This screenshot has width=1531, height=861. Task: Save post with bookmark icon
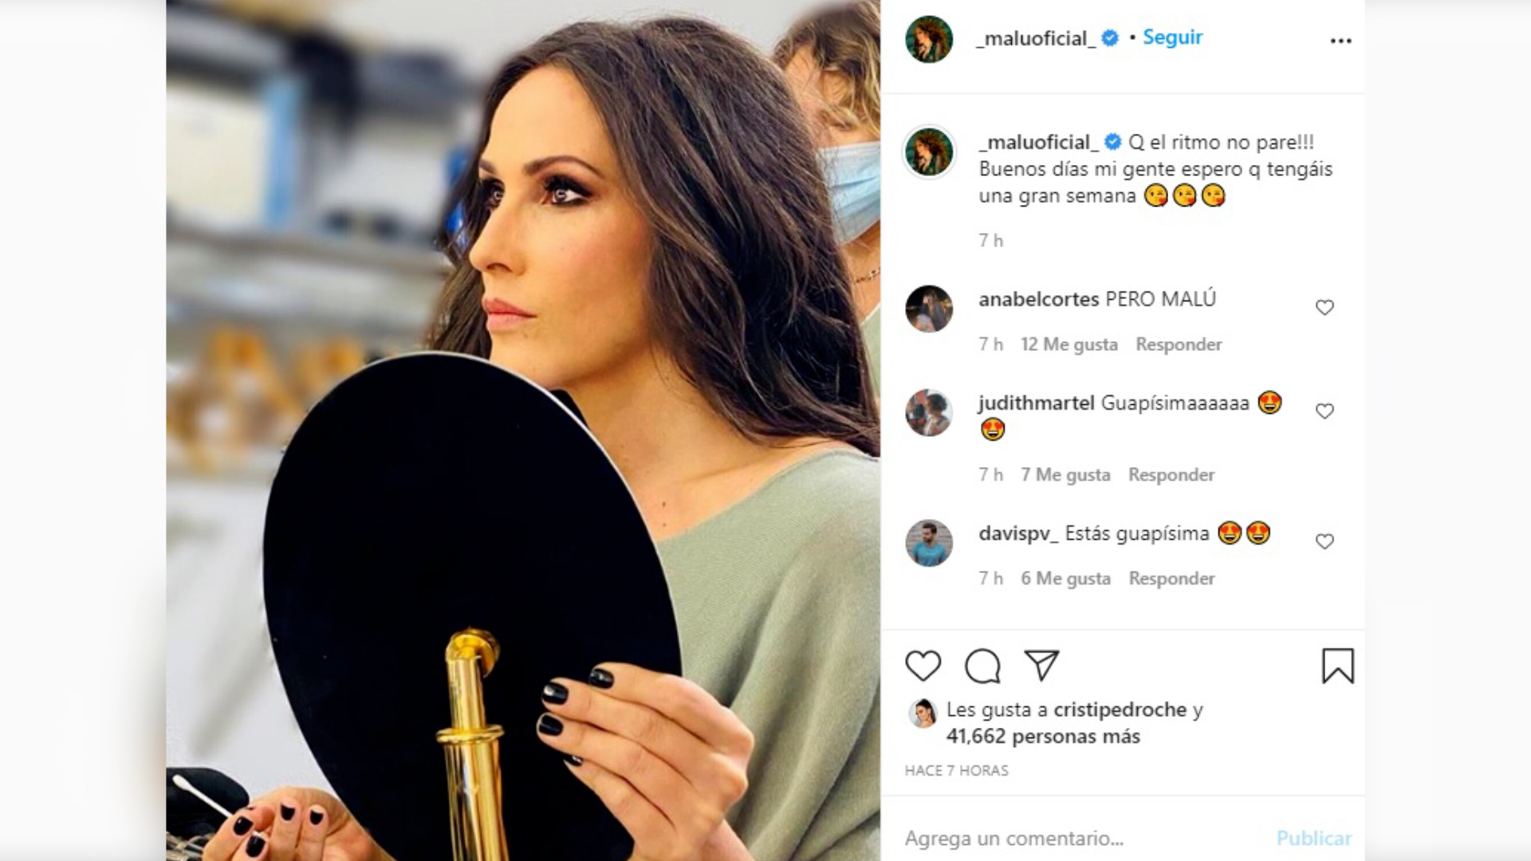pos(1337,666)
